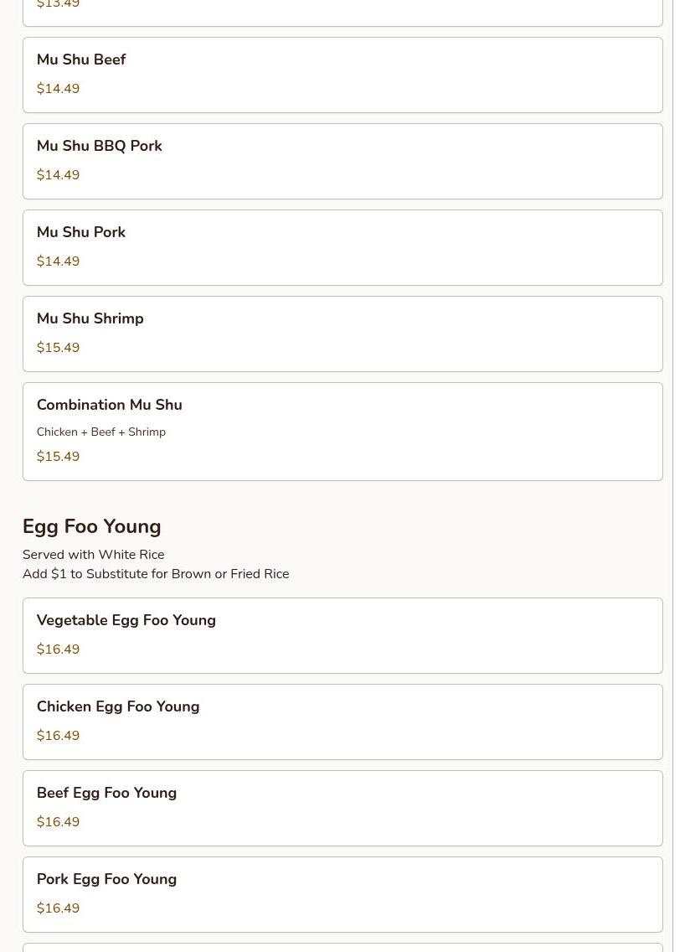Click the Mu Shu BBQ Pork price
This screenshot has width=690, height=952.
58,175
